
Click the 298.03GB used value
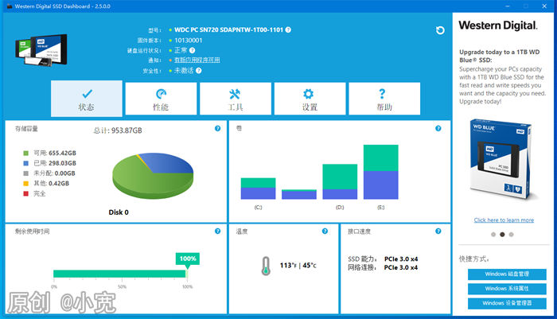[63, 163]
